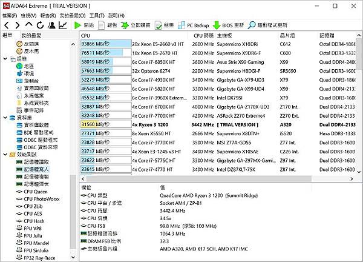Click results list horizontal scrollbar right arrow
The height and width of the screenshot is (262, 363).
pyautogui.click(x=352, y=179)
